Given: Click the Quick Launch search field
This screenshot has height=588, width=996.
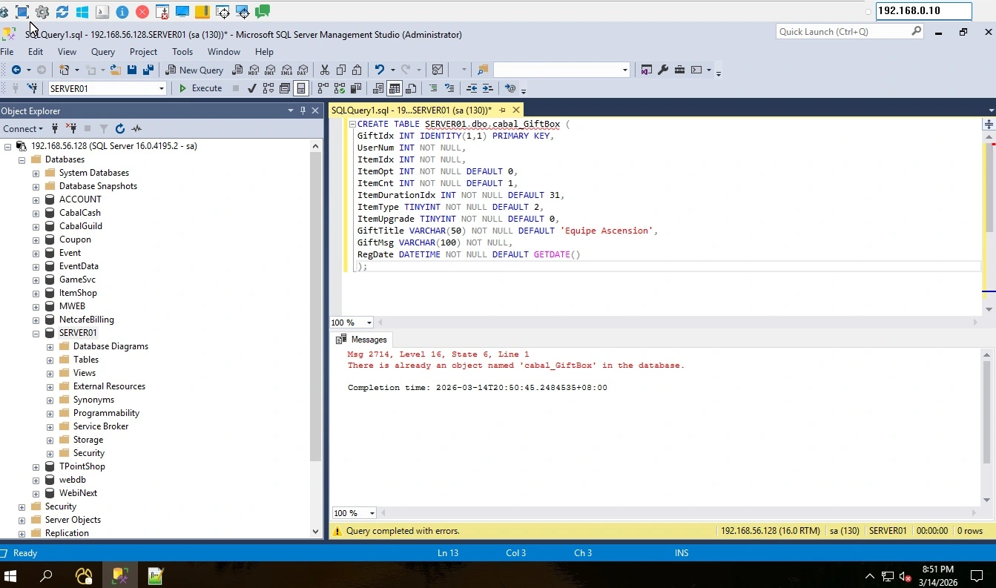Looking at the screenshot, I should pyautogui.click(x=851, y=31).
